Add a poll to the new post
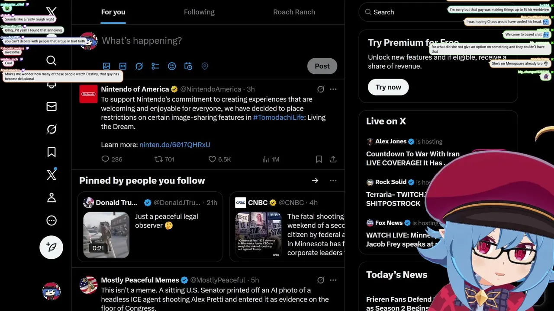The width and height of the screenshot is (554, 311). [155, 66]
